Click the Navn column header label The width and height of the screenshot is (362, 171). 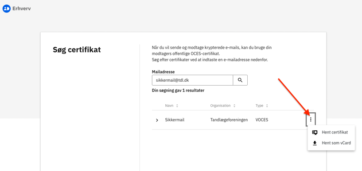169,106
